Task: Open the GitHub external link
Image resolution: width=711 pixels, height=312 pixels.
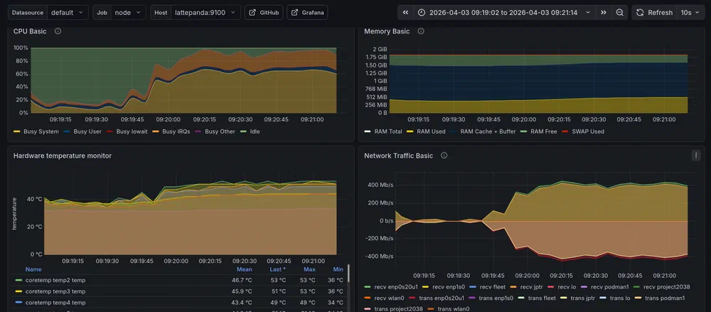Action: 264,13
